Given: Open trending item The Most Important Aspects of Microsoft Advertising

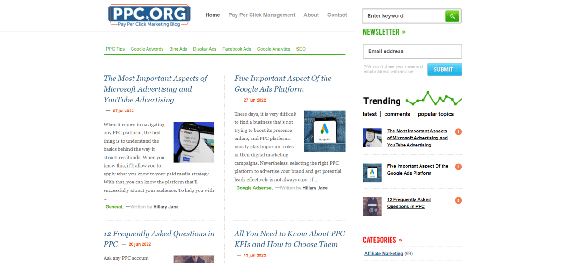Looking at the screenshot, I should click(x=417, y=138).
